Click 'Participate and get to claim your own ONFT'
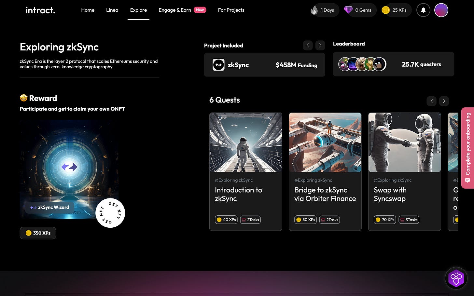This screenshot has height=296, width=474. [x=72, y=109]
